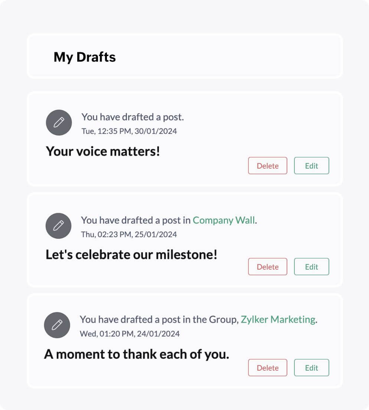Edit the "Let's celebrate our milestone!" draft
Image resolution: width=369 pixels, height=410 pixels.
click(311, 267)
